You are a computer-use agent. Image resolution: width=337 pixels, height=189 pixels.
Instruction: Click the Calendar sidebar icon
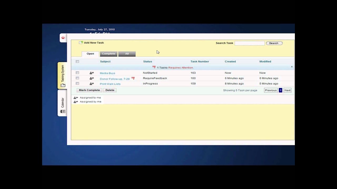[63, 111]
